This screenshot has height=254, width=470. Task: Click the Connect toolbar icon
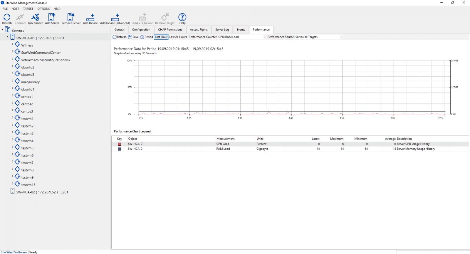click(x=20, y=17)
